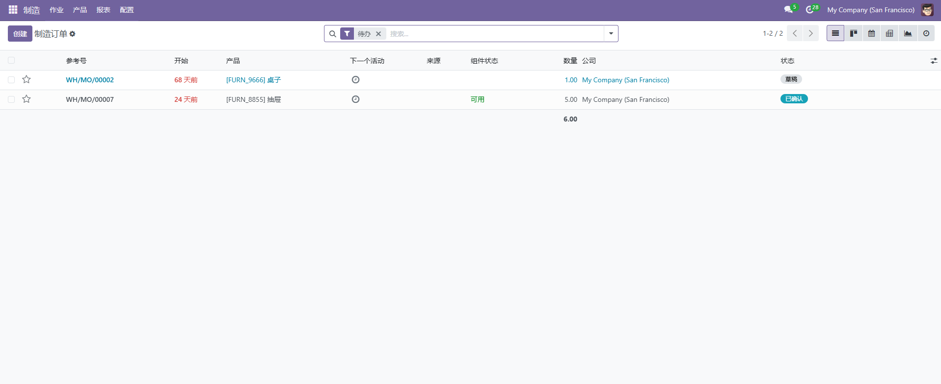Switch to activity view
The image size is (941, 384).
click(x=926, y=33)
